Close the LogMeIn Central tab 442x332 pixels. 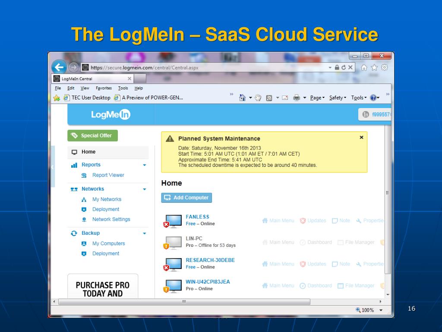click(129, 79)
